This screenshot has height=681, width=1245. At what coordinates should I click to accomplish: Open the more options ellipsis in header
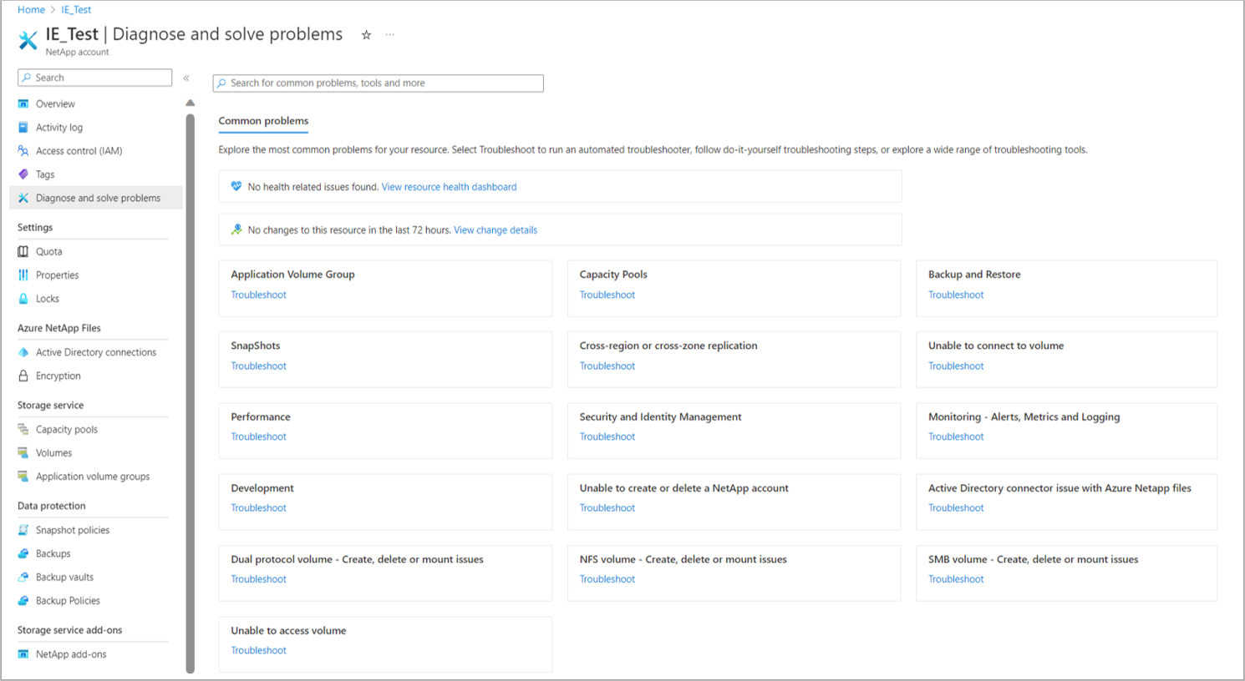(389, 35)
